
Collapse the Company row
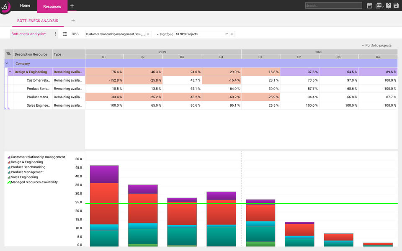(7, 64)
